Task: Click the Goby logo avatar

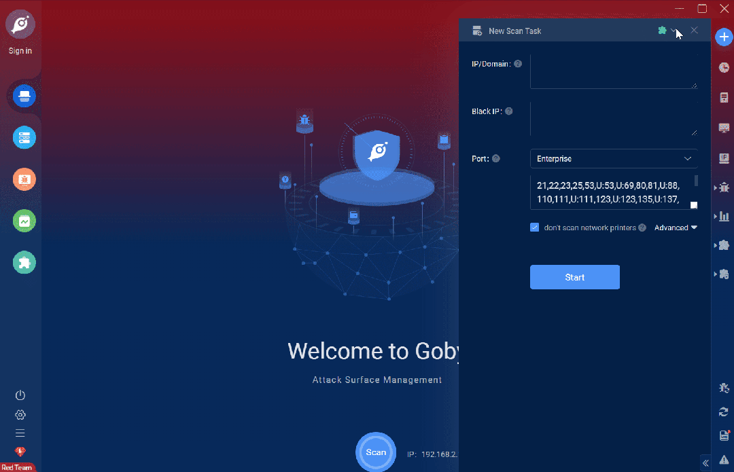Action: 20,24
